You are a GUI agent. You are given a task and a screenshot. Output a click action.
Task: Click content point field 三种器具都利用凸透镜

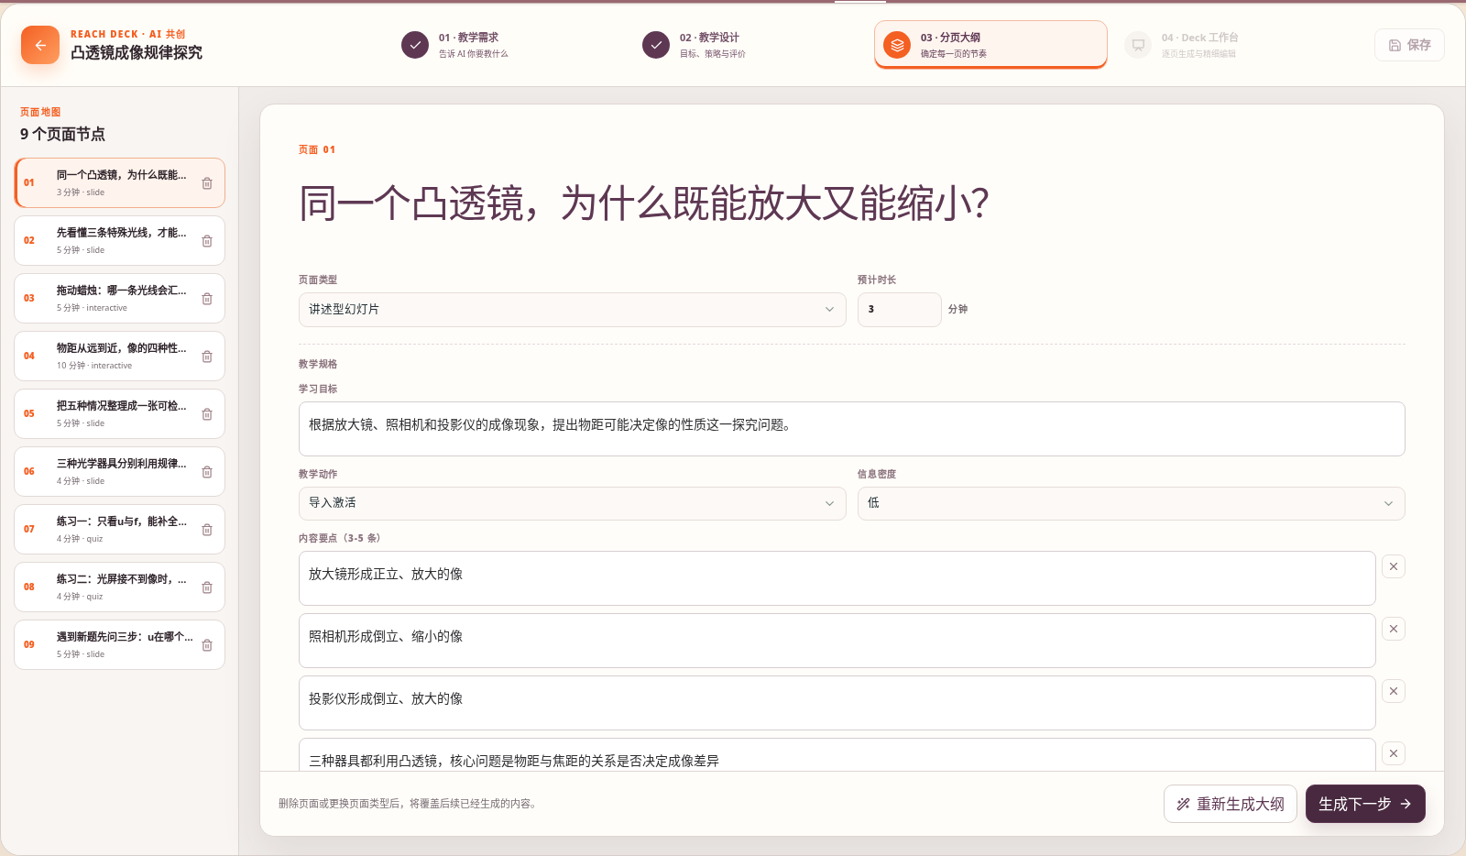[x=837, y=755]
